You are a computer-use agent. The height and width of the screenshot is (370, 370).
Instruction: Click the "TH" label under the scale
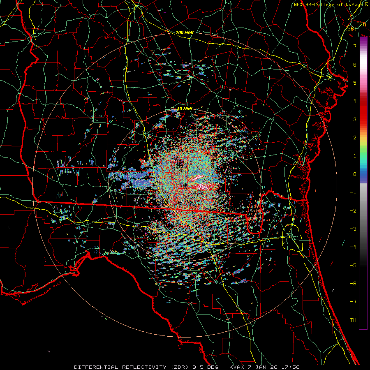tap(353, 320)
